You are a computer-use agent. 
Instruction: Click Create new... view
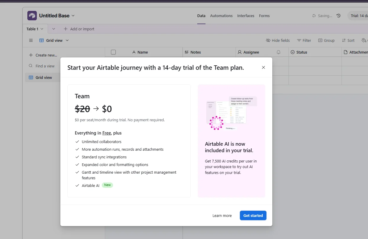[x=43, y=55]
